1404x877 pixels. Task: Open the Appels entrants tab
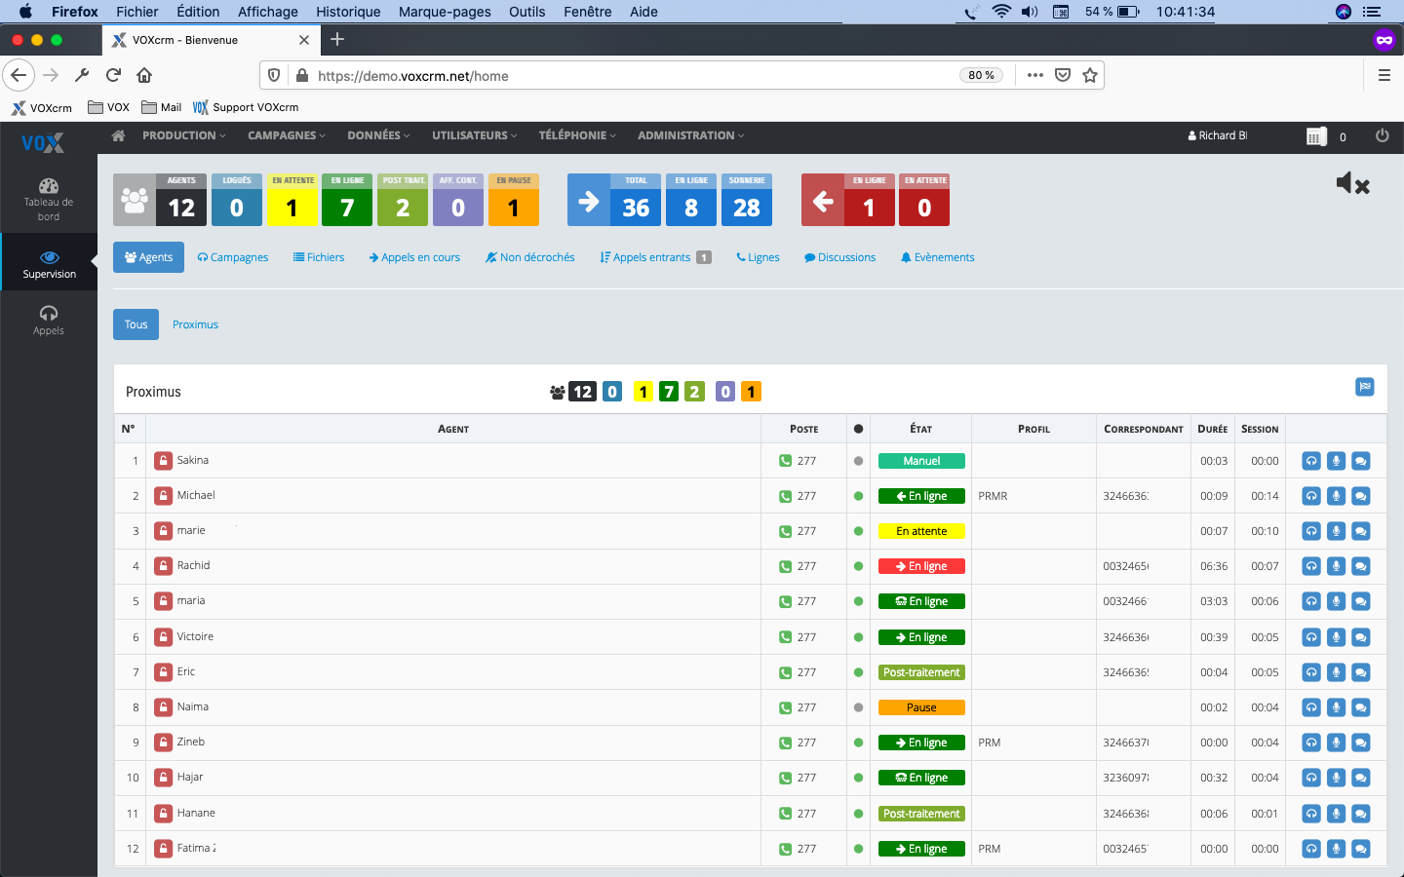(x=655, y=257)
